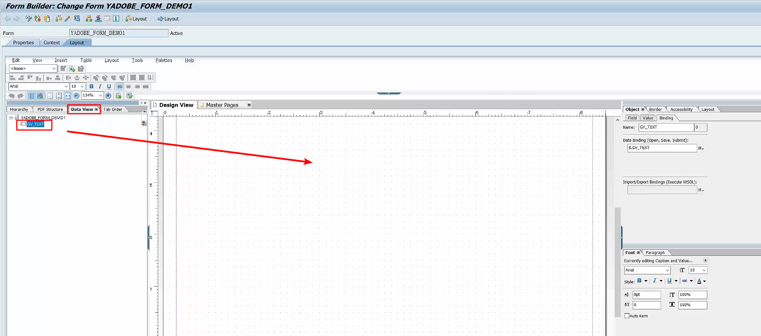Image resolution: width=761 pixels, height=336 pixels.
Task: Open the Border palette tab
Action: (x=655, y=110)
